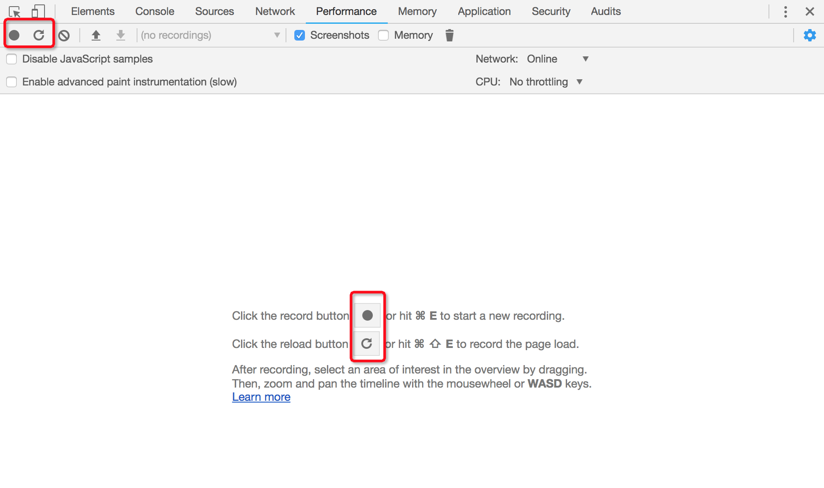
Task: Follow the Learn more link
Action: [261, 397]
